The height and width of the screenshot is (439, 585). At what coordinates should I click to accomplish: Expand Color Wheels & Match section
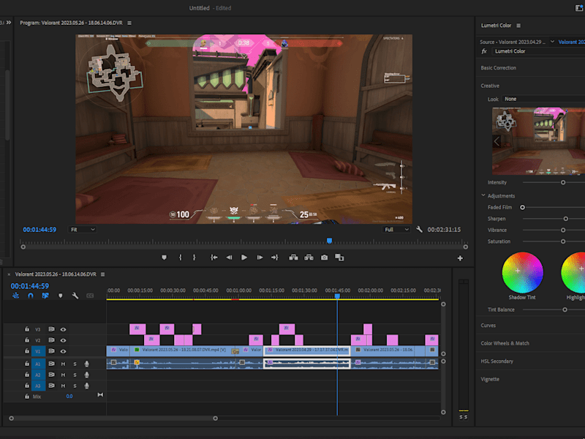point(505,343)
